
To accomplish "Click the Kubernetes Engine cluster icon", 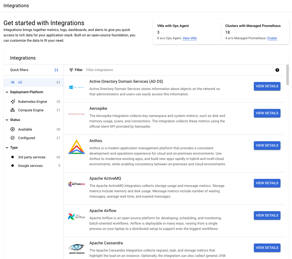I will [x=13, y=101].
